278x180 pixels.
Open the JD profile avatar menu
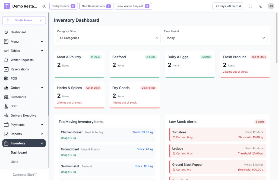tap(271, 6)
